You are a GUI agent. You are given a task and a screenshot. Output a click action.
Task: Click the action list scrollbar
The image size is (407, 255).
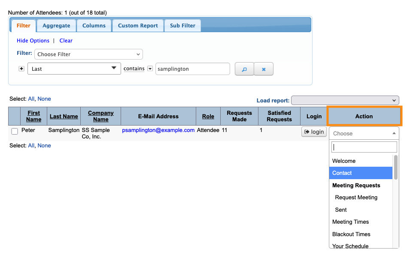coord(395,167)
